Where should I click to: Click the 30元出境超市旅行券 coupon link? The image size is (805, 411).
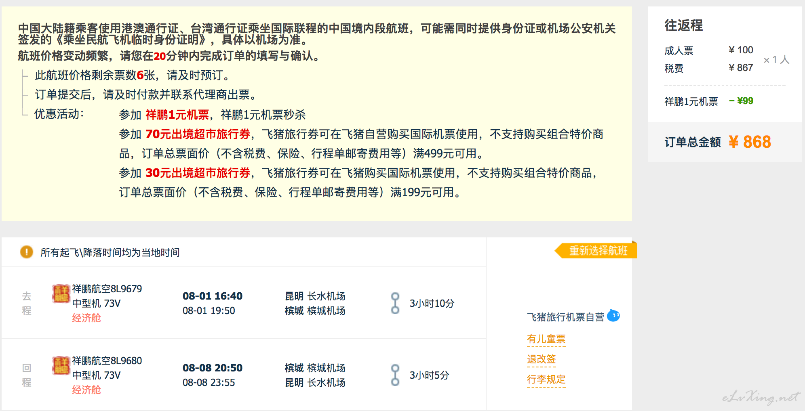(x=198, y=173)
